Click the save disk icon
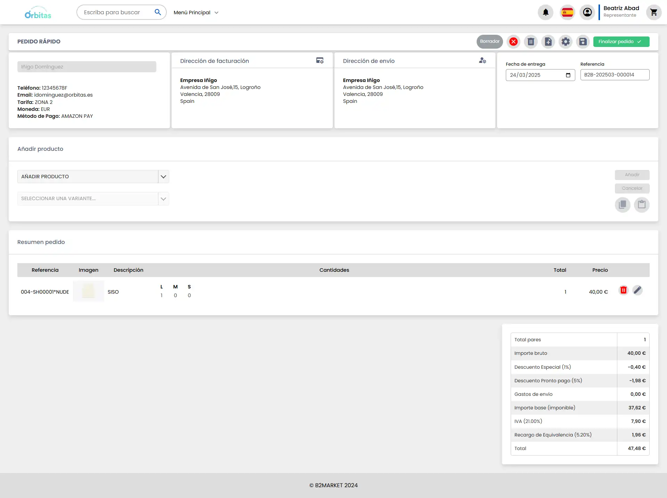 coord(583,42)
